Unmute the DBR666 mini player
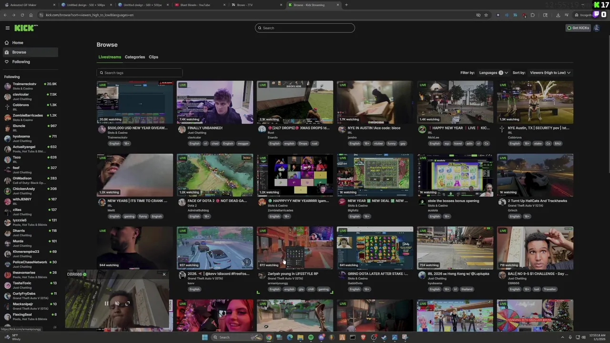The width and height of the screenshot is (610, 343). 117,303
